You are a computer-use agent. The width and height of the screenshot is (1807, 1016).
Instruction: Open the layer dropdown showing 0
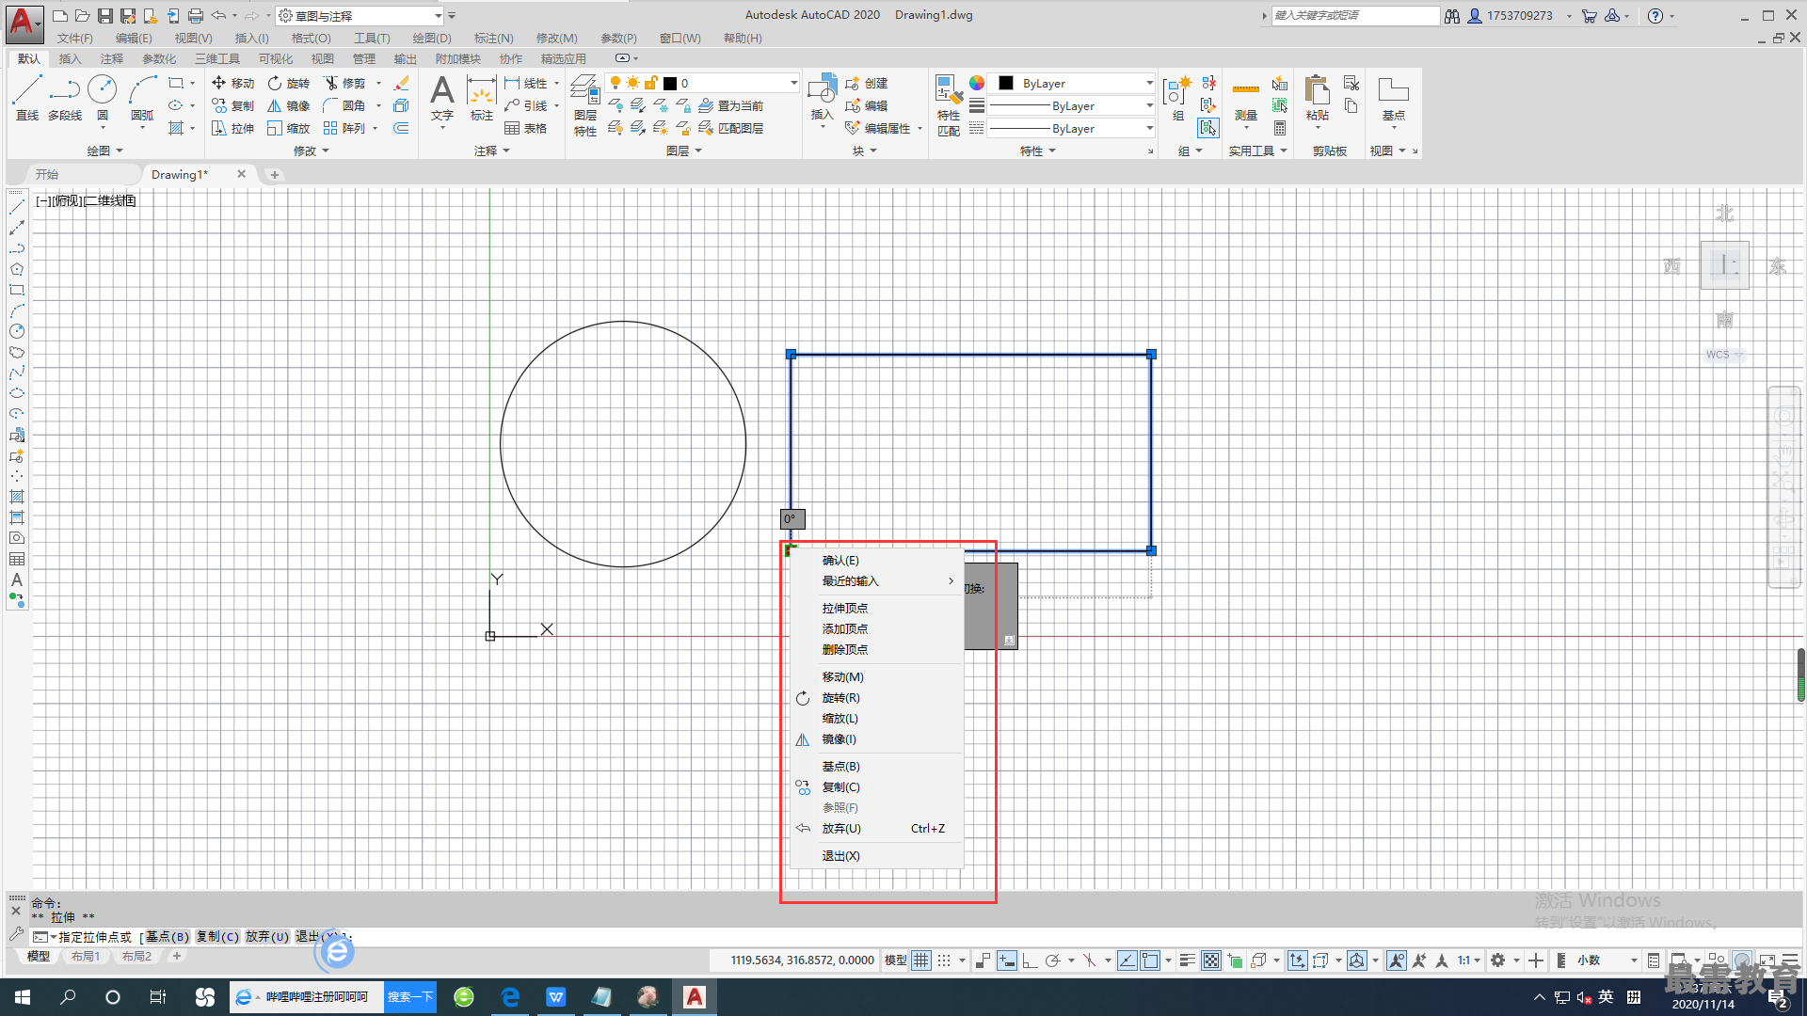coord(702,83)
